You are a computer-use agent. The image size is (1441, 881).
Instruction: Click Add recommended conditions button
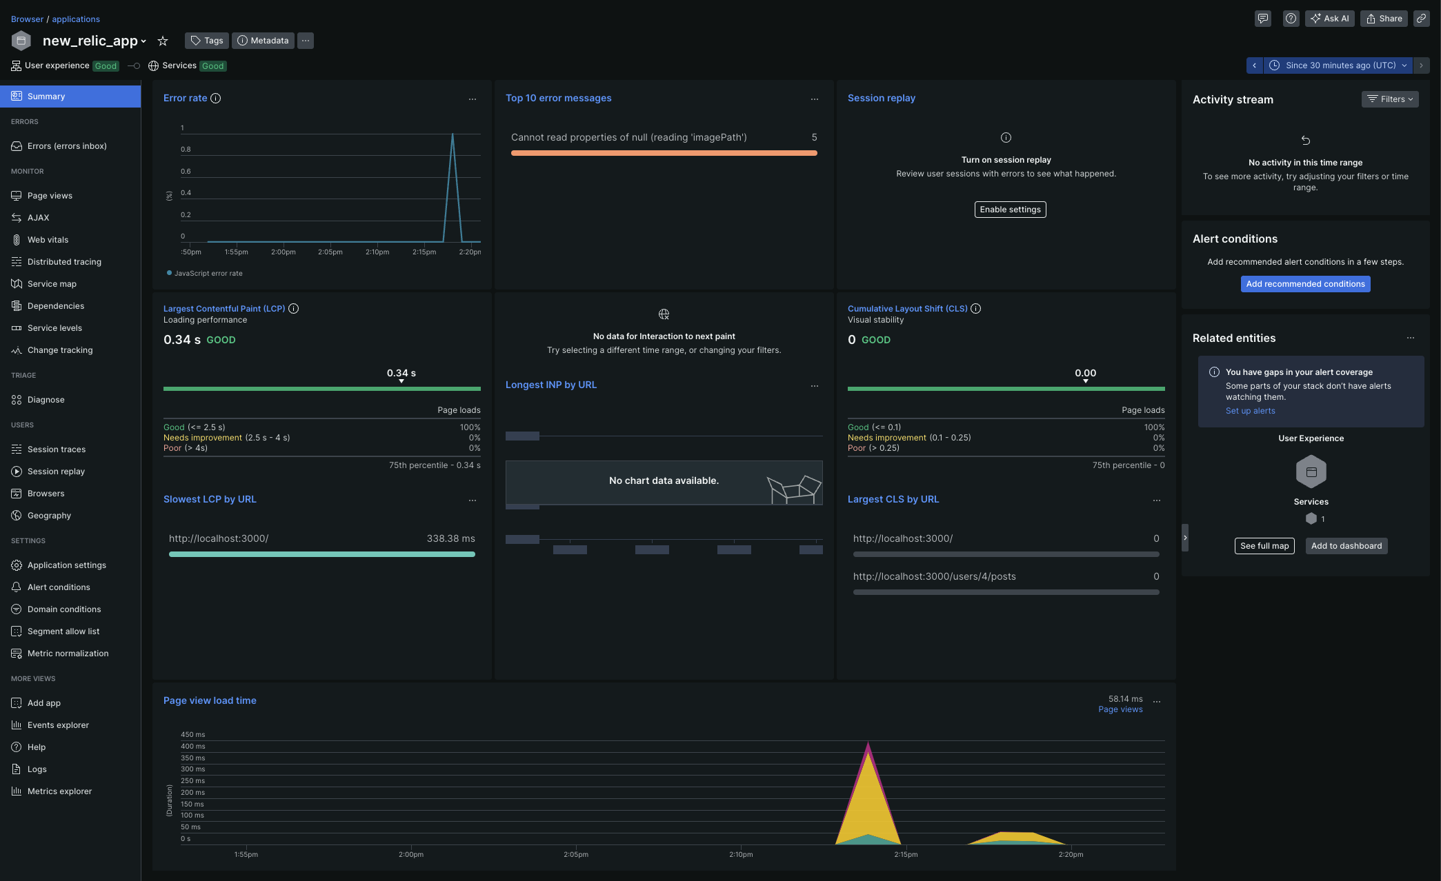pyautogui.click(x=1305, y=284)
